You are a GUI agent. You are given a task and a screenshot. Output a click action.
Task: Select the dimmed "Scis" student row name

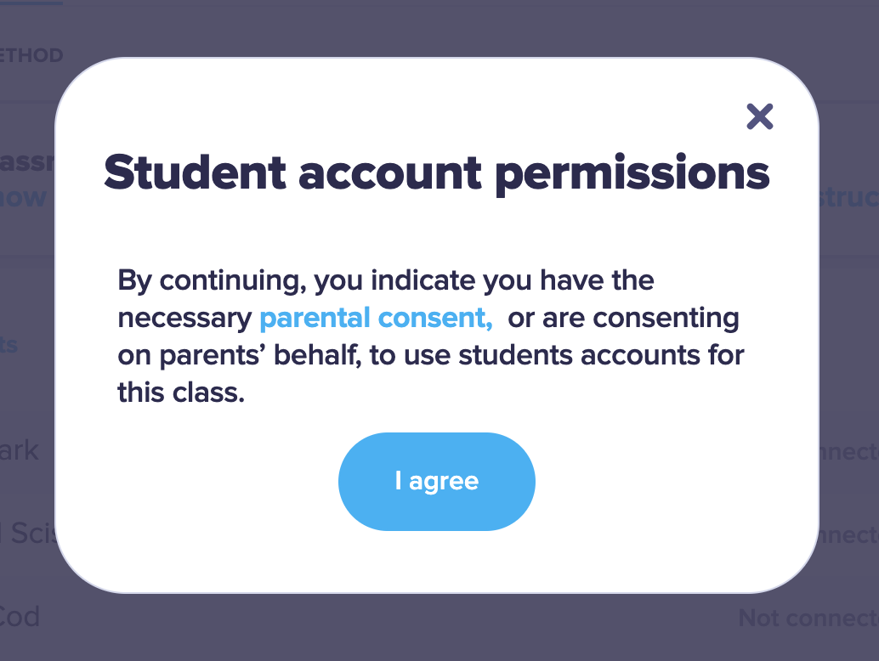click(x=29, y=534)
